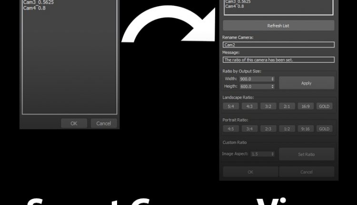Click the Refresh List button
357x205 pixels.
click(x=278, y=26)
